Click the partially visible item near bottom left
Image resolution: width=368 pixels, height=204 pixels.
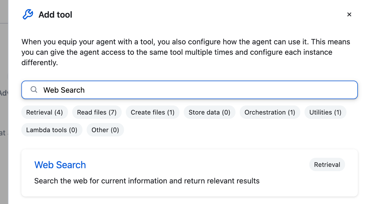point(3,133)
